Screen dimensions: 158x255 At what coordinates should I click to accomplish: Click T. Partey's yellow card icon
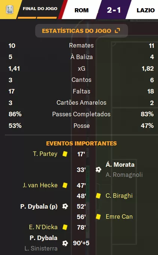pyautogui.click(x=65, y=154)
